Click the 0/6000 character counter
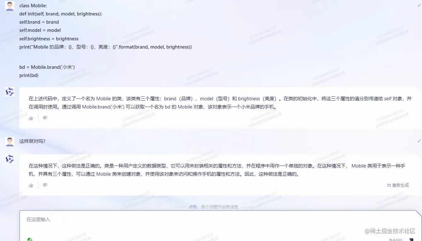The width and height of the screenshot is (422, 241). [396, 240]
